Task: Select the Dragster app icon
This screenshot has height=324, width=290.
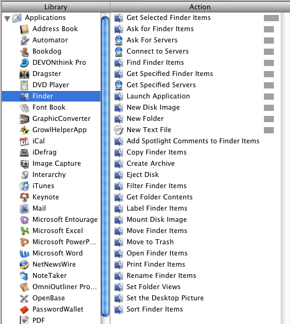Action: tap(24, 74)
